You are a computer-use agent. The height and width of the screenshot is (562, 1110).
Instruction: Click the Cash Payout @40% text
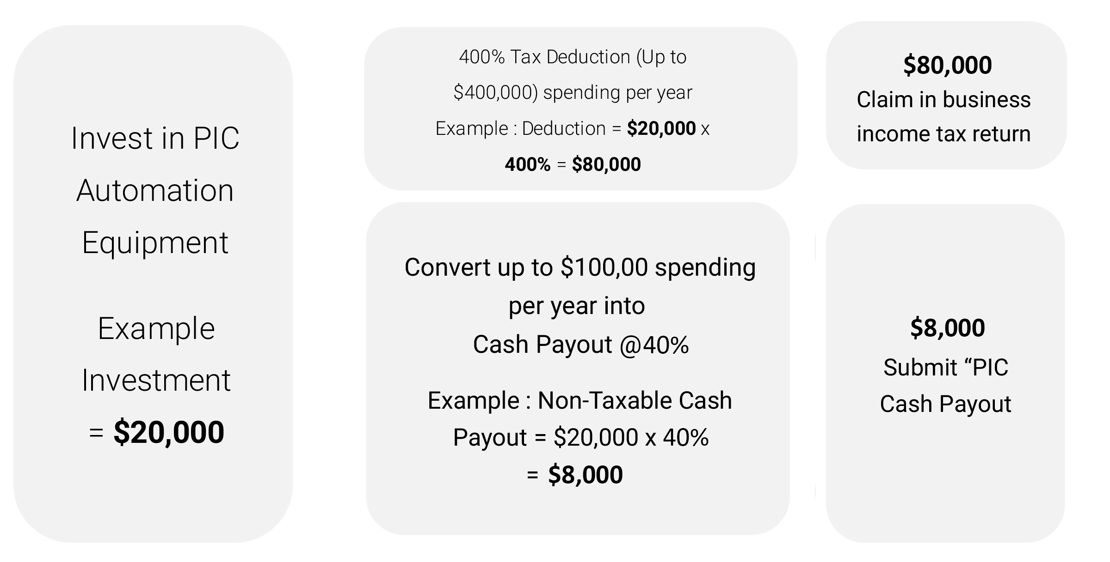pyautogui.click(x=581, y=344)
